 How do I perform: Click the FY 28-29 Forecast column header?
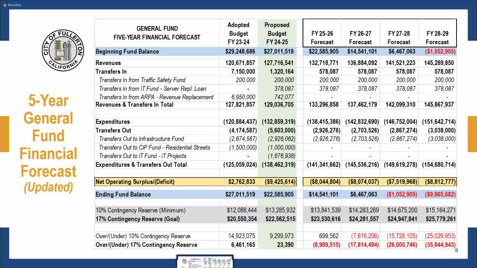437,38
